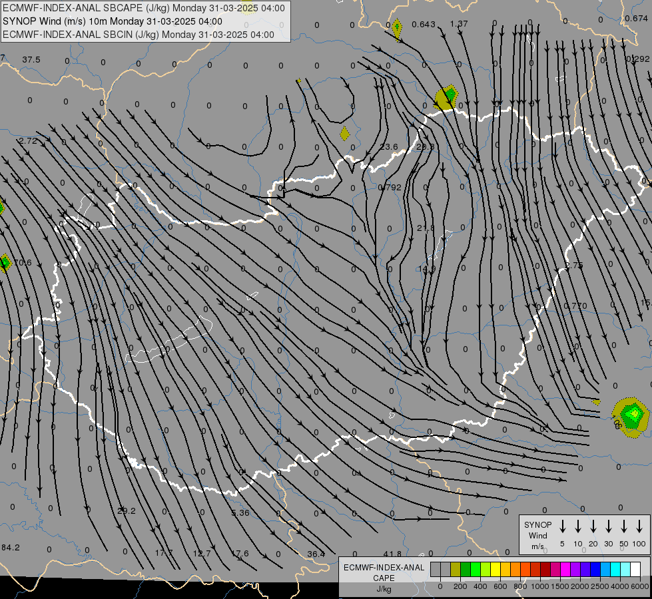Click the 23.6 value on the map
The height and width of the screenshot is (599, 652).
click(389, 146)
